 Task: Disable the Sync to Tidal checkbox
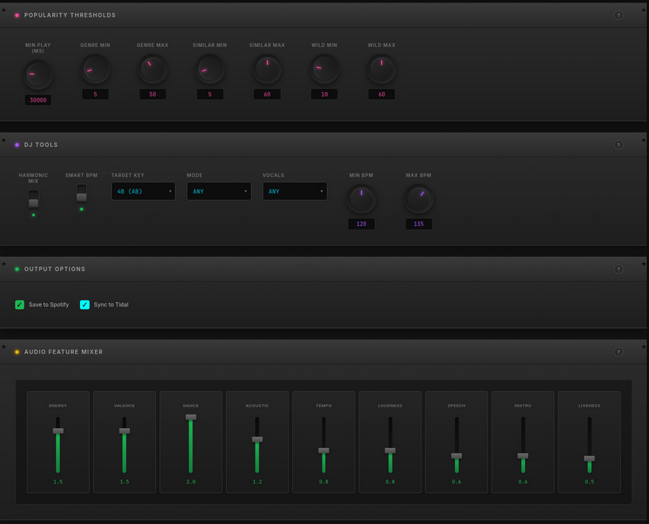pos(84,305)
